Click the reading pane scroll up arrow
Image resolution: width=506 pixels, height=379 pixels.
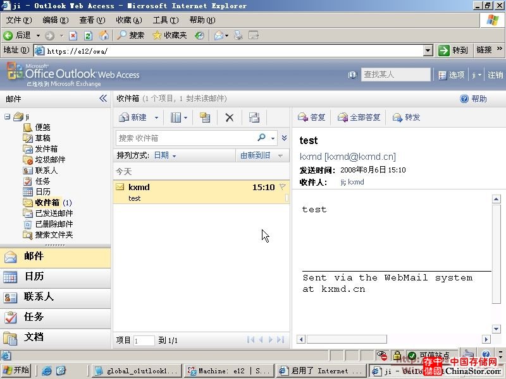(496, 199)
